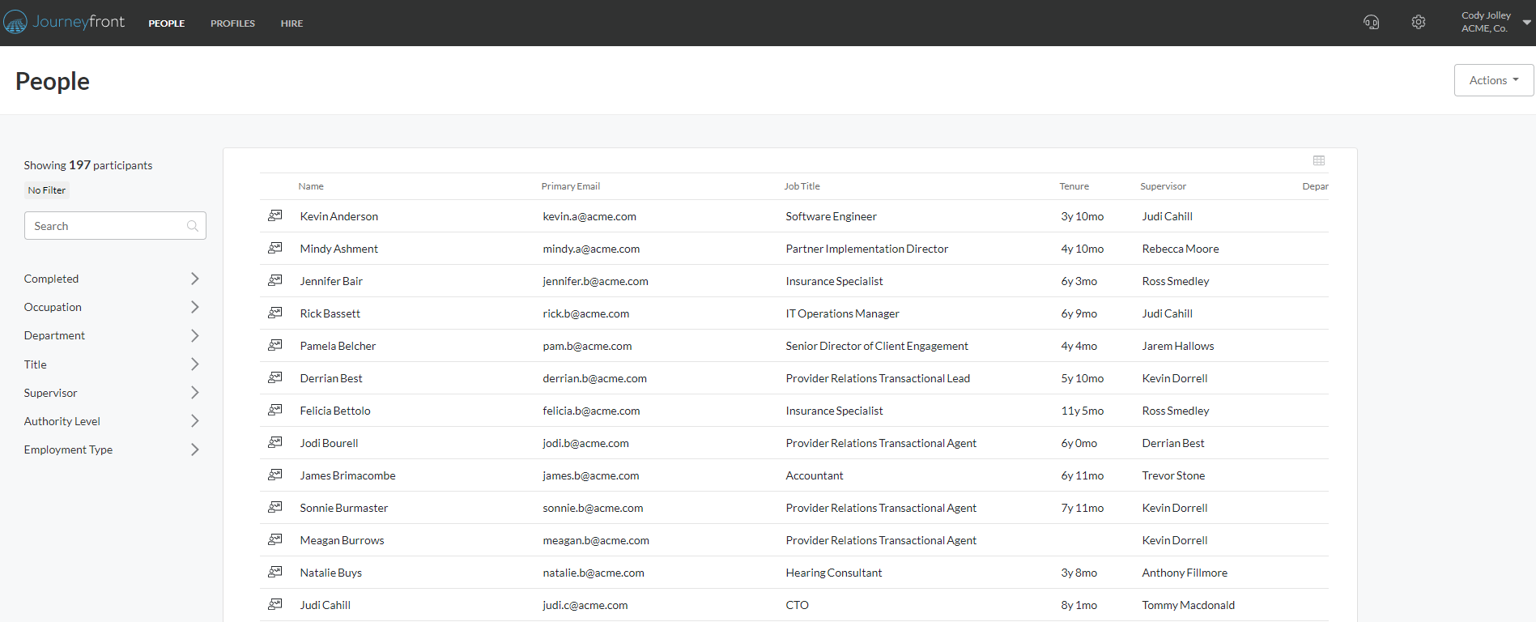The width and height of the screenshot is (1536, 622).
Task: Open profile card icon for Natalie Buys
Action: [275, 572]
